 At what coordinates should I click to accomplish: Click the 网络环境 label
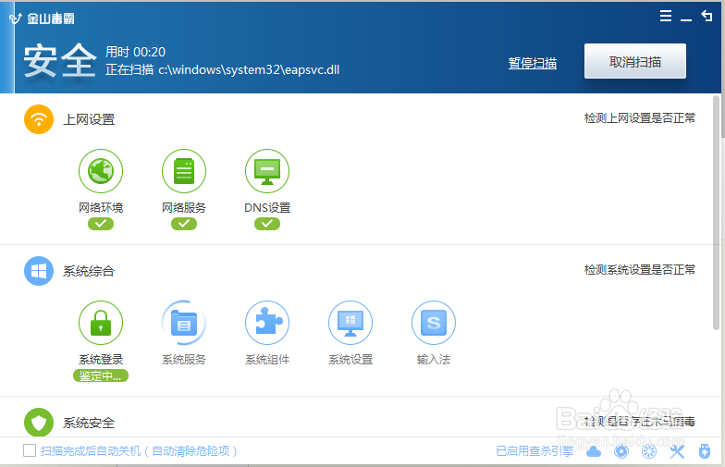tap(101, 207)
